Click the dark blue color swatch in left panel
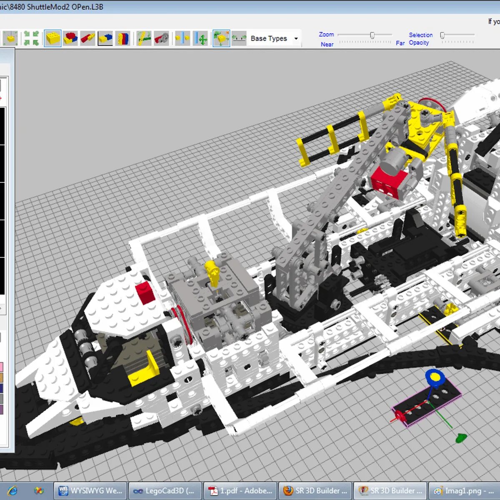Screen dimensions: 500x500 coord(1,388)
